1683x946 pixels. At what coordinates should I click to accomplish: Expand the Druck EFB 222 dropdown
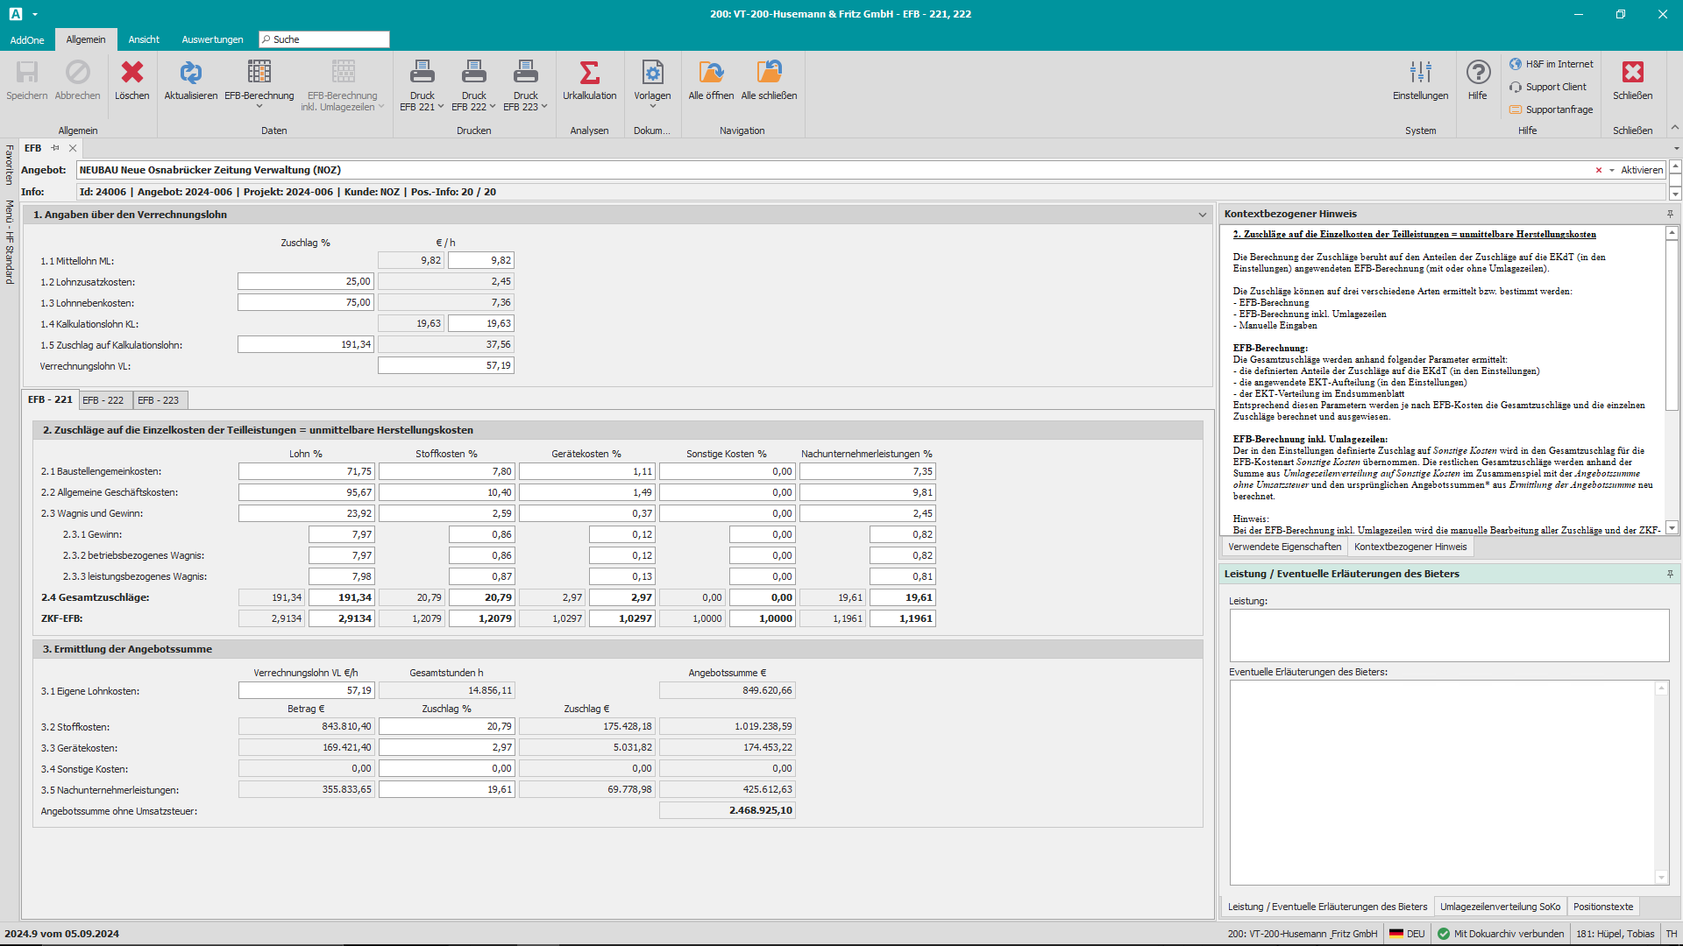pos(493,107)
